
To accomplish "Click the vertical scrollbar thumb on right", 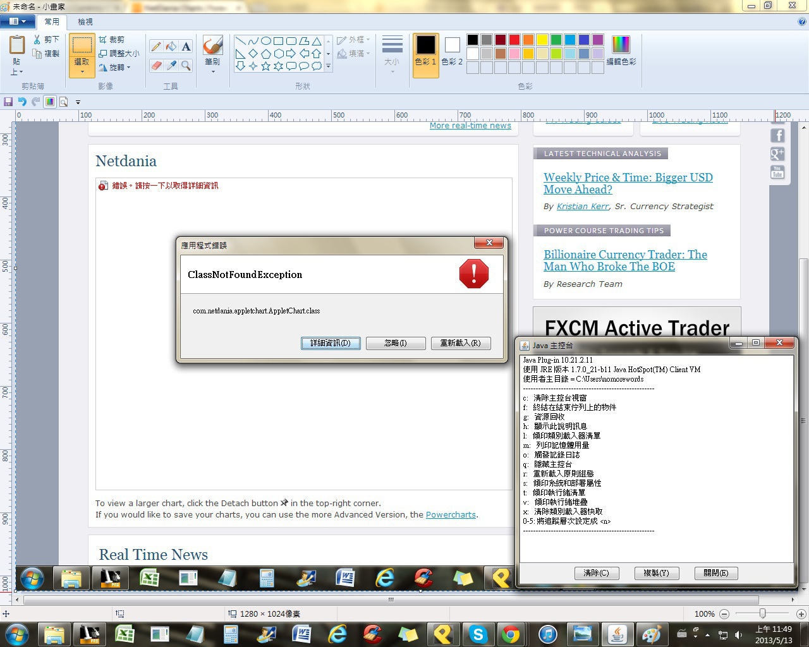I will tap(804, 421).
